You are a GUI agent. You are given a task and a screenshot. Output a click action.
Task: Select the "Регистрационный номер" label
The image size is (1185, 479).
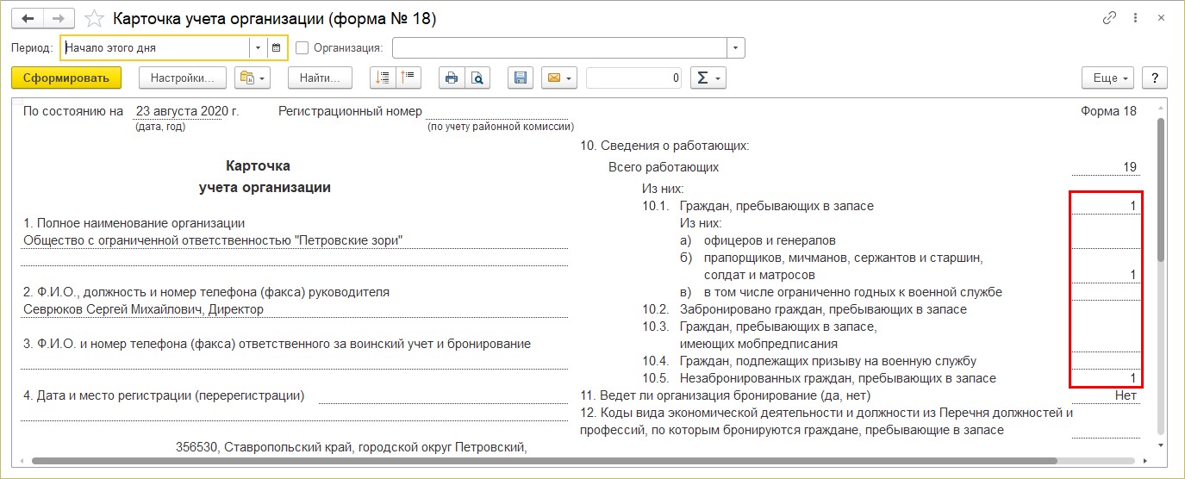(x=351, y=111)
